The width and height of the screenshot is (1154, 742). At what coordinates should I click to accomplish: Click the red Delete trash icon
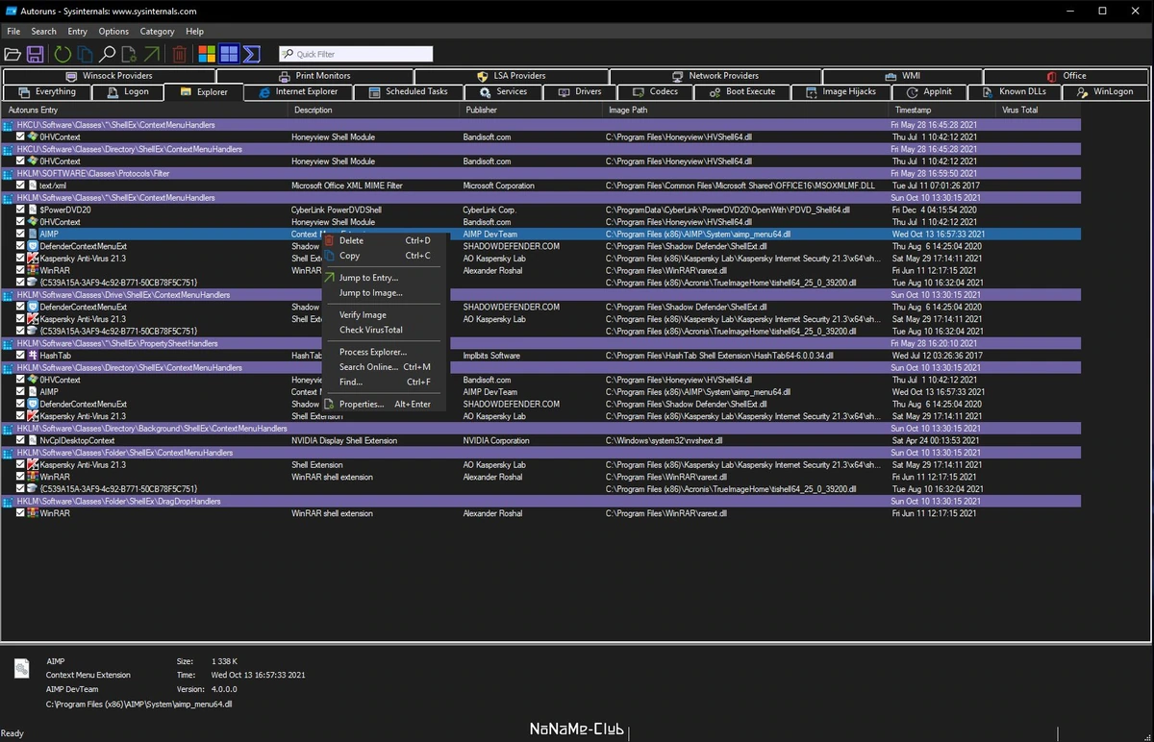[180, 55]
